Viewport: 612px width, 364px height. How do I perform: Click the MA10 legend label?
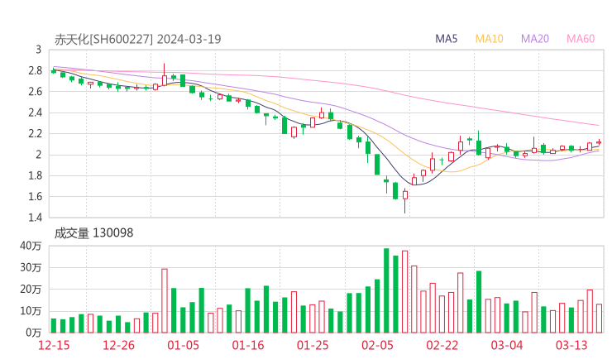(x=489, y=39)
